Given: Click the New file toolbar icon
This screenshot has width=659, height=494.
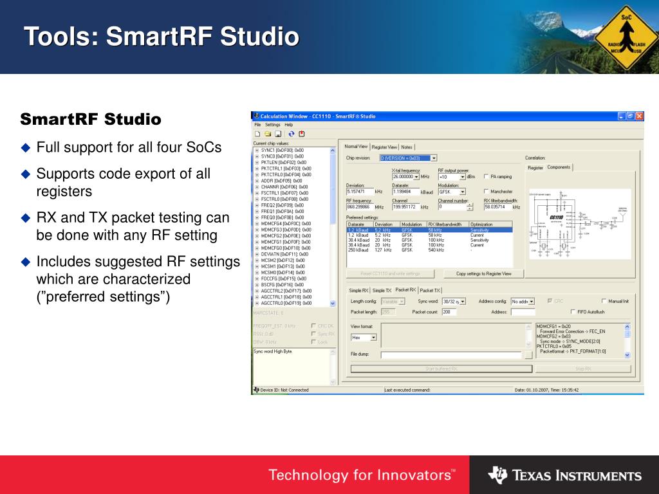Looking at the screenshot, I should pos(257,134).
